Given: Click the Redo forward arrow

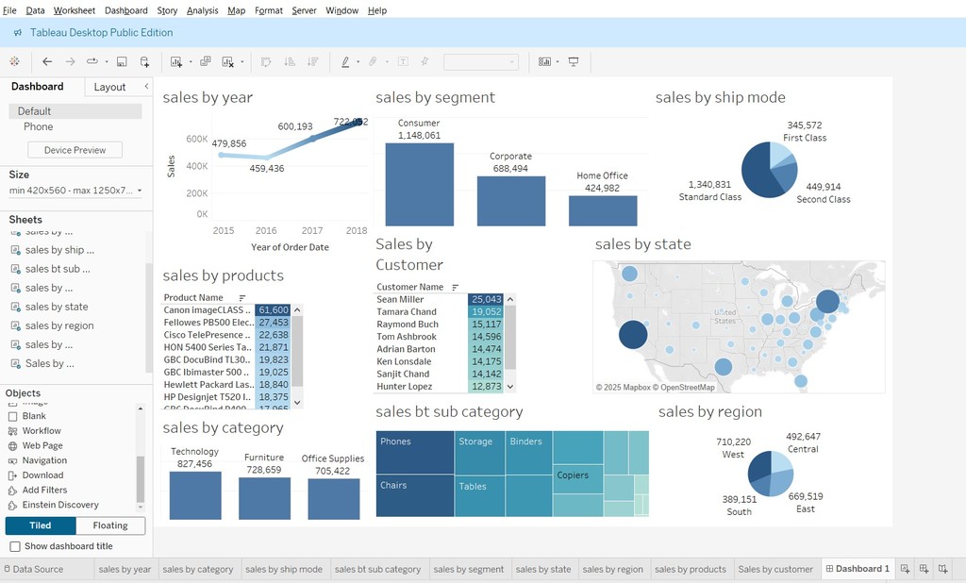Looking at the screenshot, I should click(70, 61).
